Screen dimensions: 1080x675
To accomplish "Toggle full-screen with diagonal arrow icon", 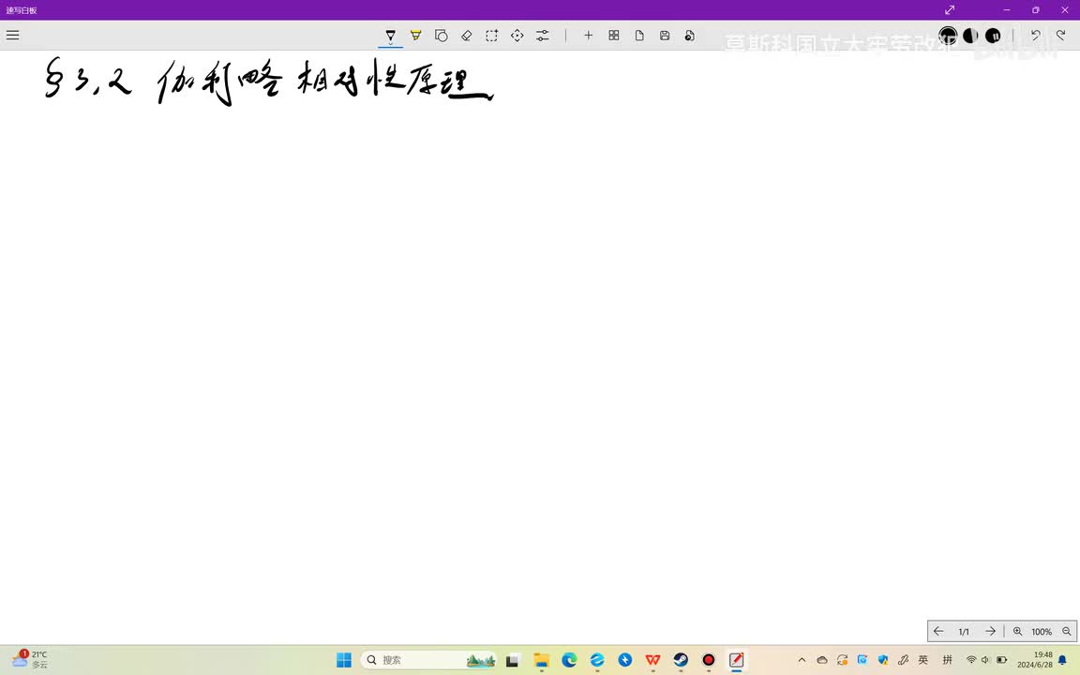I will 950,9.
